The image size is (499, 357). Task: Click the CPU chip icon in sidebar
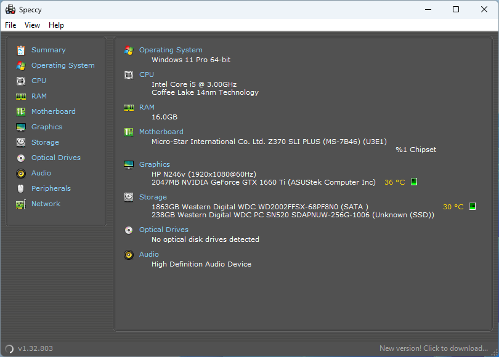click(21, 81)
